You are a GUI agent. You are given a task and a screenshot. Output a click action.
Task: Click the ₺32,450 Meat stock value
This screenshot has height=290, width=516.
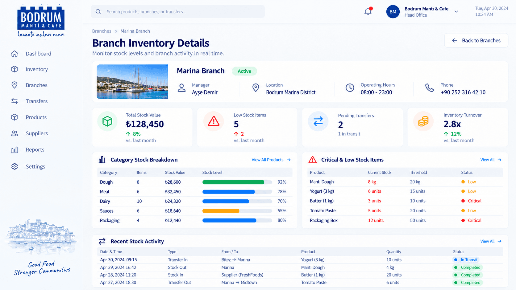[x=173, y=192]
